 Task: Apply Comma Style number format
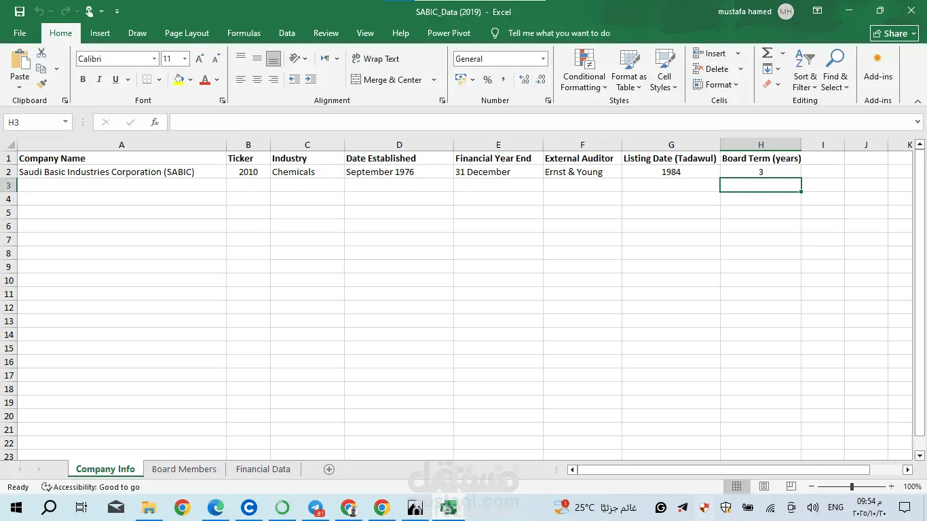(x=503, y=80)
